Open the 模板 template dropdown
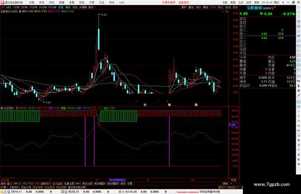Screen dimensions: 301x194 [x=225, y=184]
